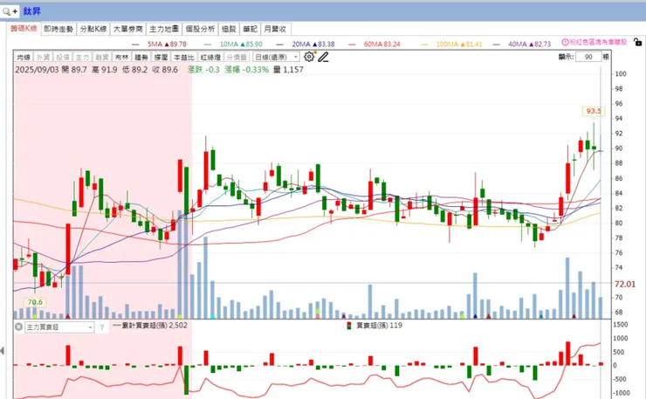Click the 買賣超(張) 119 legend text
Image resolution: width=646 pixels, height=399 pixels.
point(379,325)
